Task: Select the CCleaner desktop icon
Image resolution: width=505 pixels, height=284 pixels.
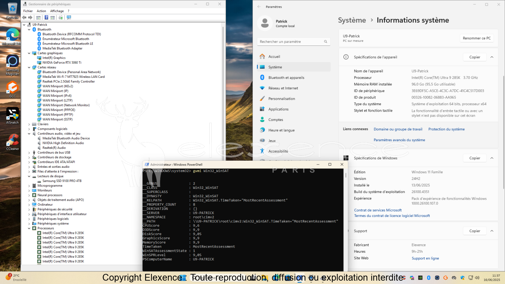Action: tap(12, 142)
